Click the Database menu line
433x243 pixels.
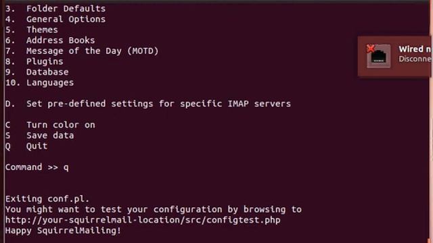click(37, 72)
